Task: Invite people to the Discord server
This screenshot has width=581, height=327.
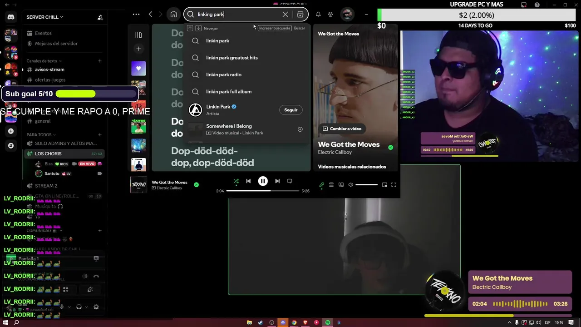Action: pos(100,17)
